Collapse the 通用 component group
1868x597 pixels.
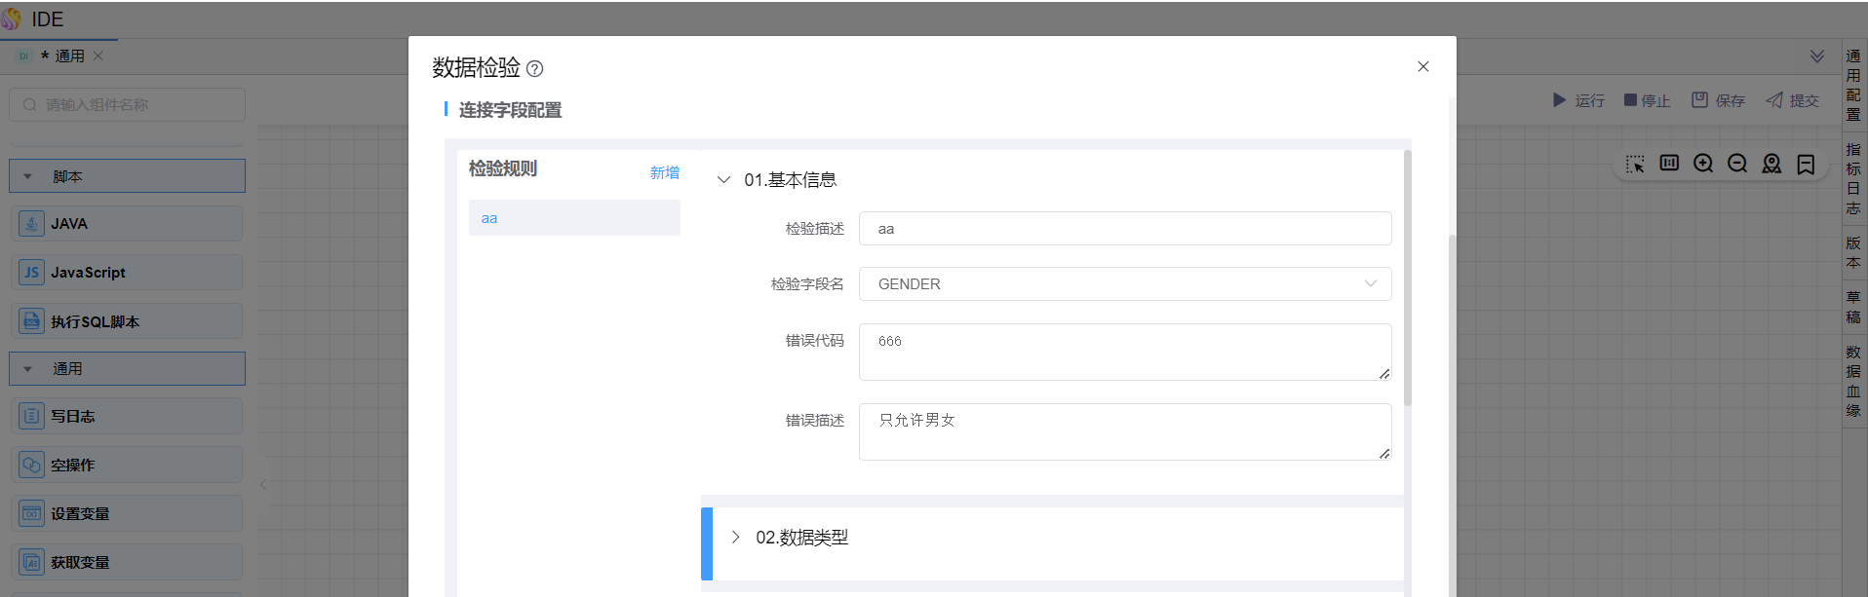tap(28, 369)
